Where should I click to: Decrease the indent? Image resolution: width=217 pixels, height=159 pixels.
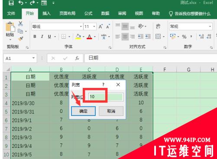140,37
